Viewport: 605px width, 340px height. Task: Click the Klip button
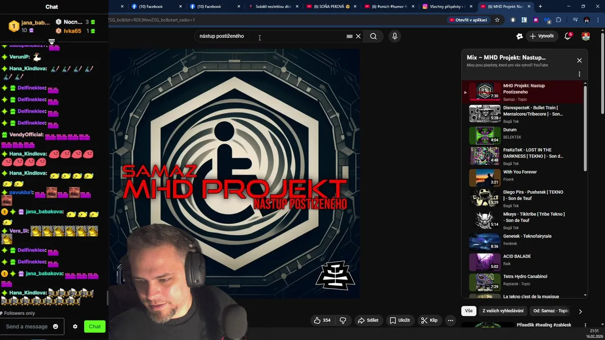(429, 320)
